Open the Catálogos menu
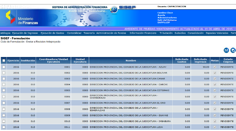 (x=5, y=33)
